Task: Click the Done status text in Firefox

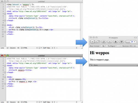Action: point(95,65)
